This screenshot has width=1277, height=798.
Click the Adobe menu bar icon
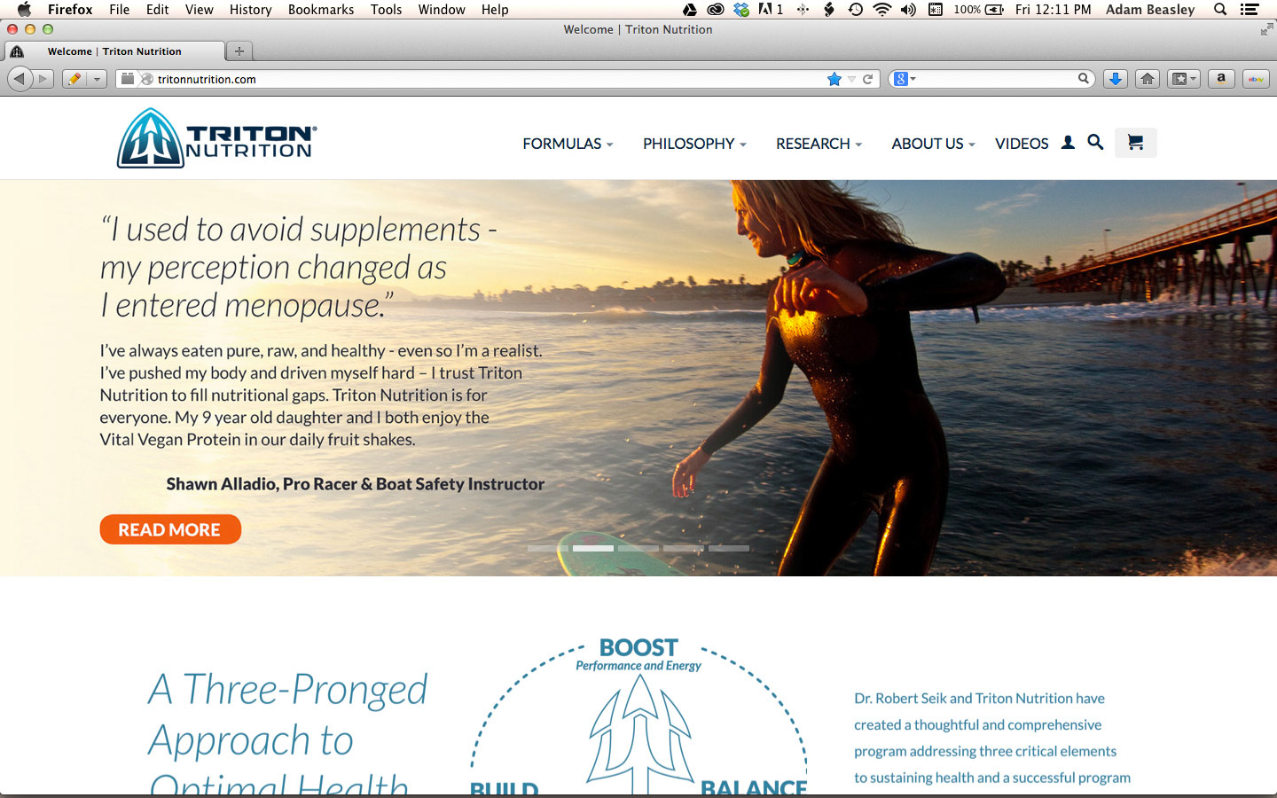pos(771,10)
